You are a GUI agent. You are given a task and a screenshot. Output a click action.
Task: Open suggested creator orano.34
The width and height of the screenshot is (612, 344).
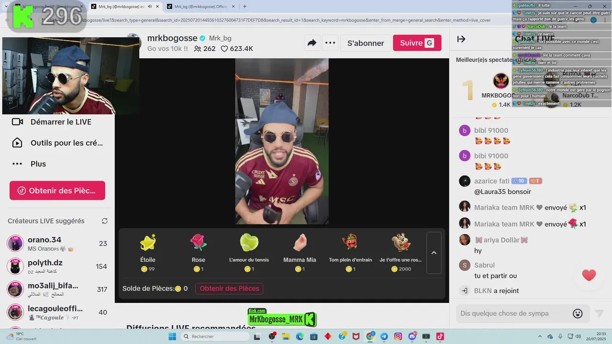(57, 244)
